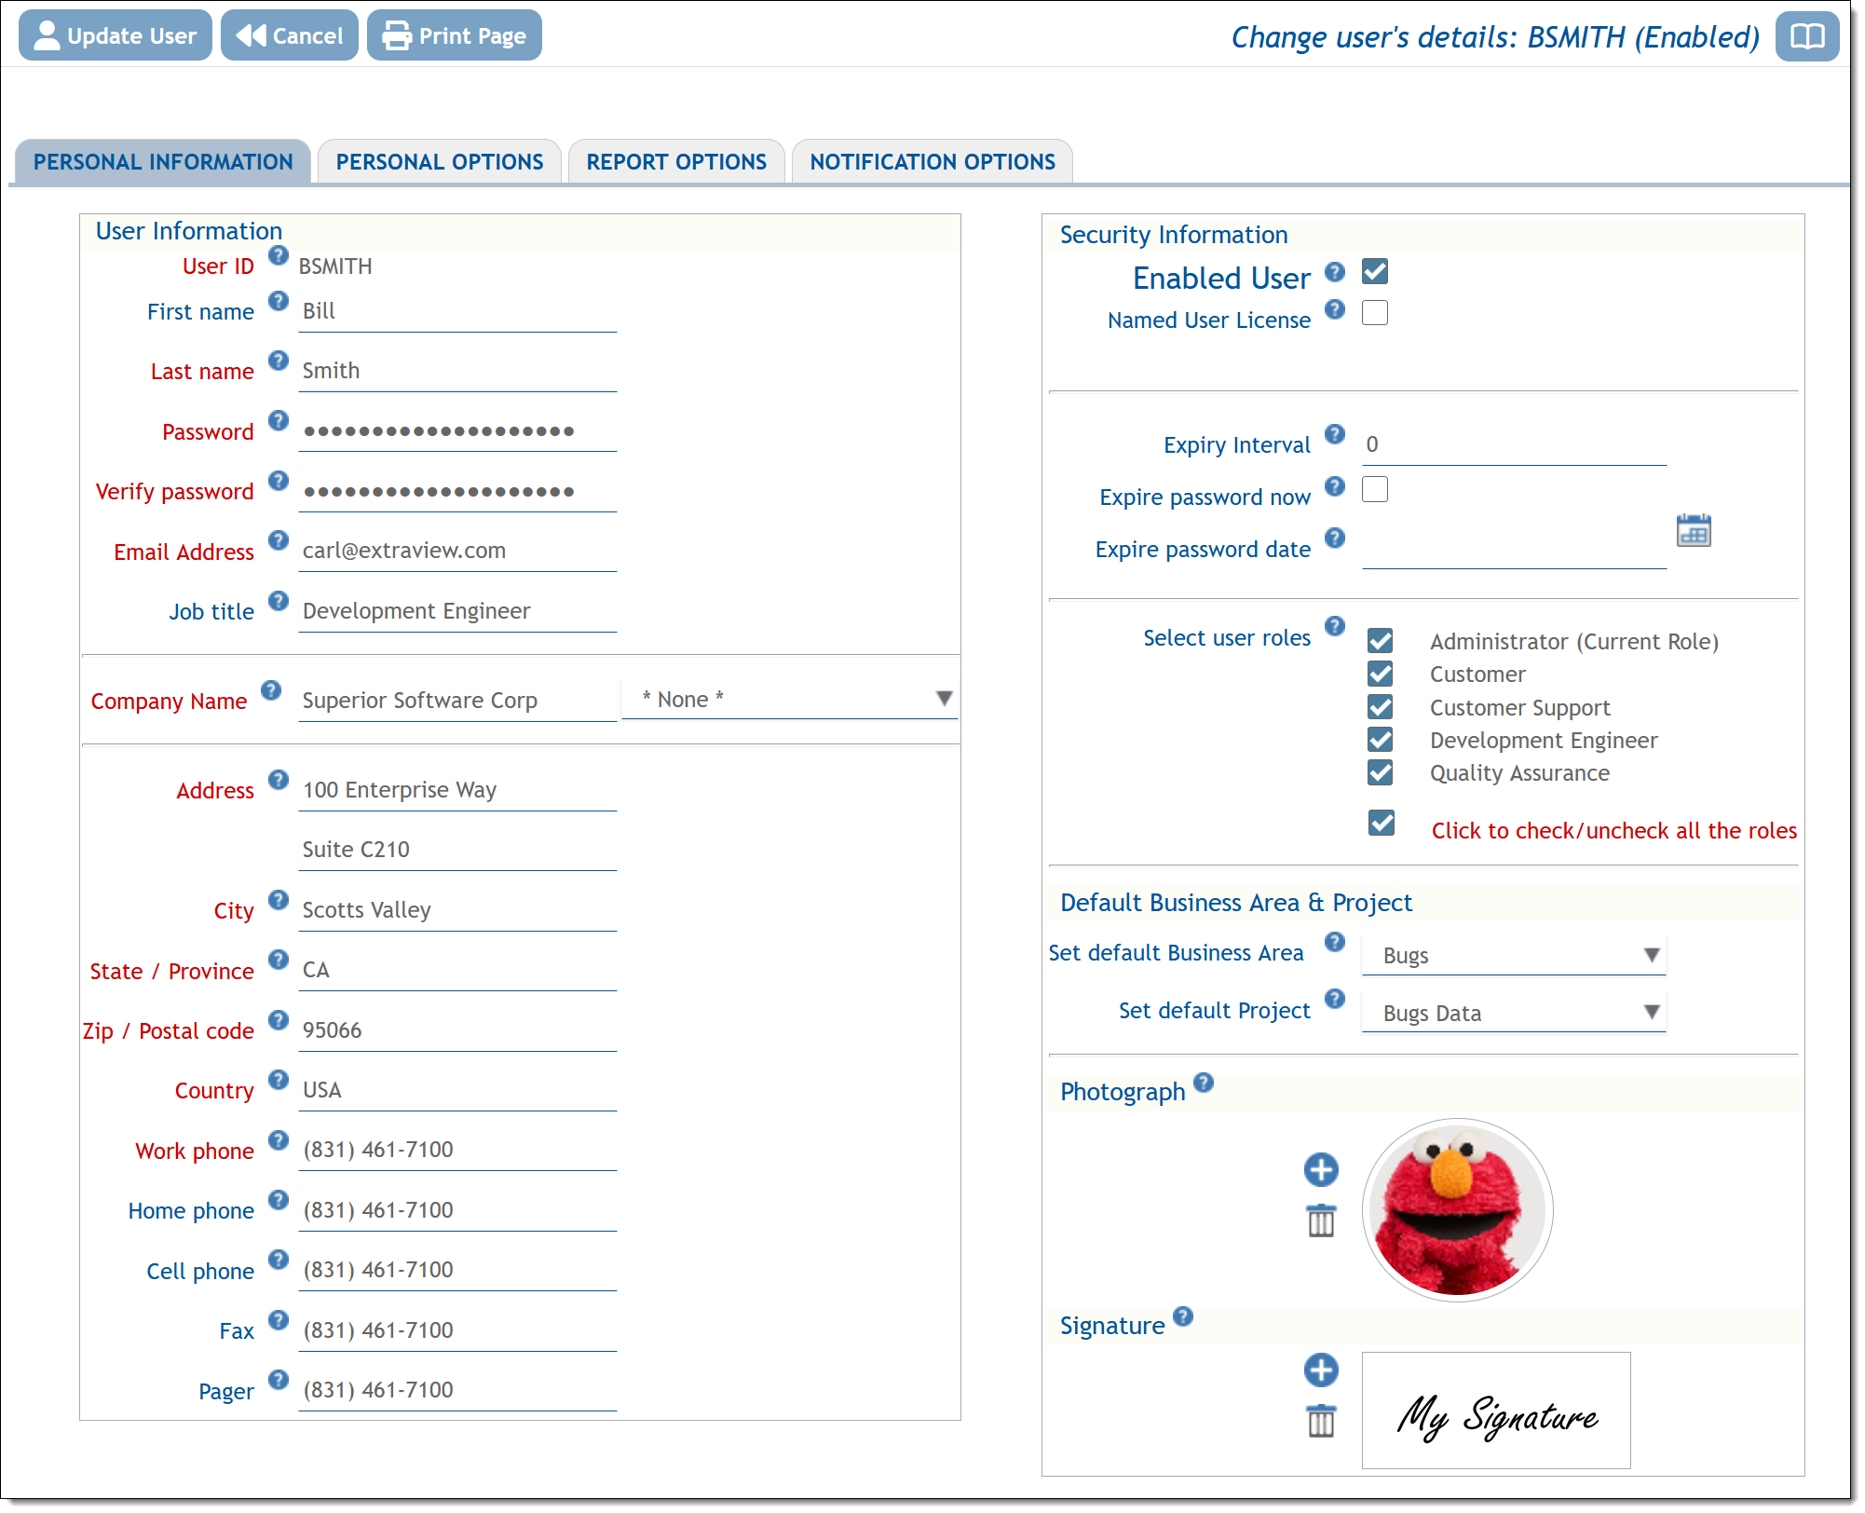Open calendar picker for Expire password date

[x=1694, y=531]
